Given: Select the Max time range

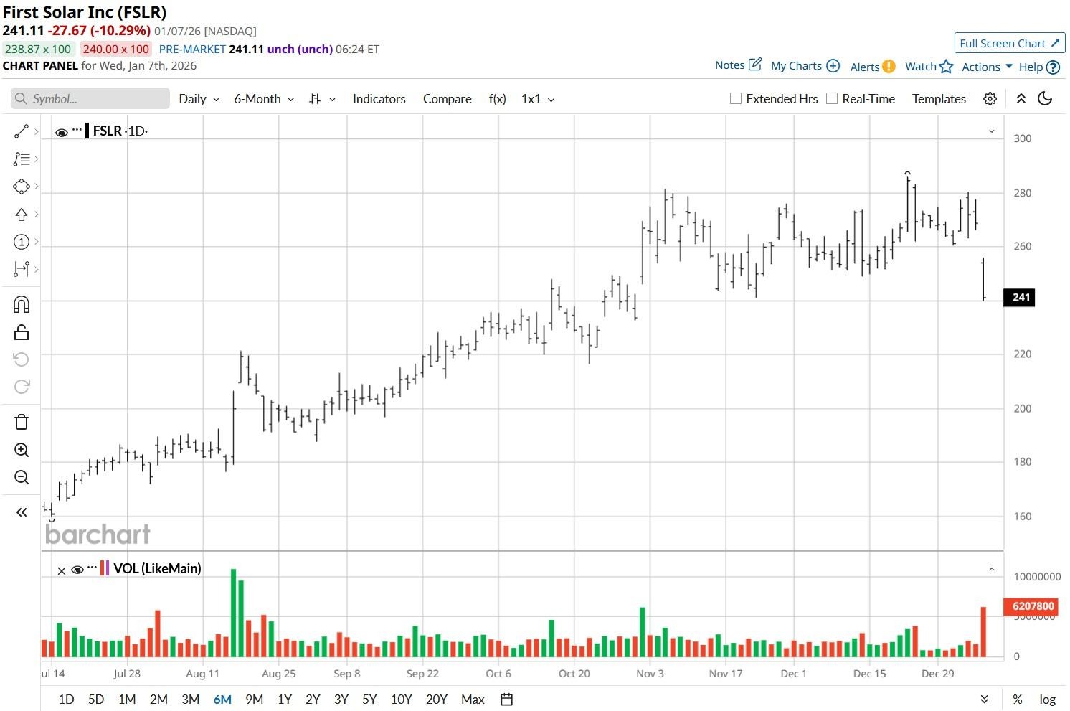Looking at the screenshot, I should [473, 700].
